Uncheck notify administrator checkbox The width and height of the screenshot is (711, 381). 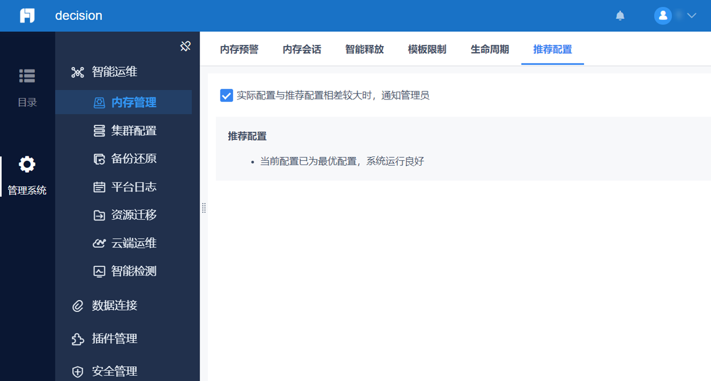point(226,96)
